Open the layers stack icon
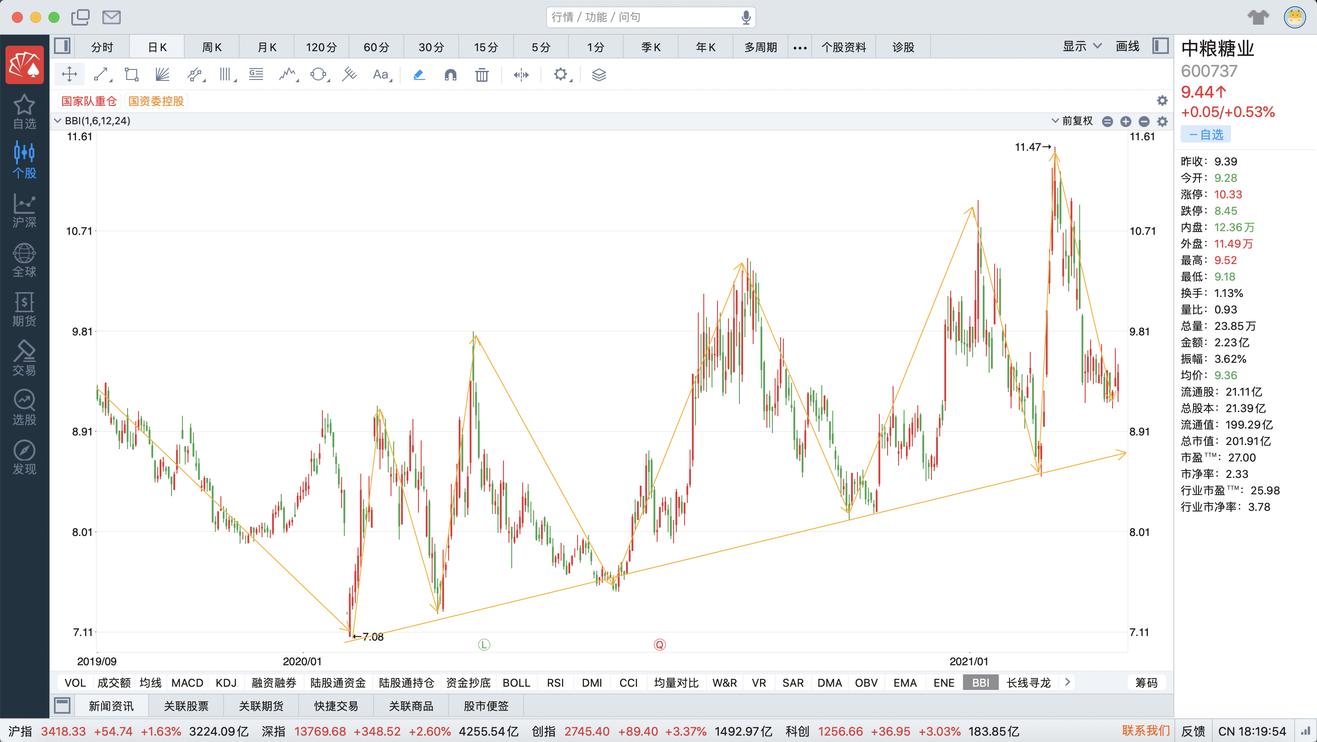 tap(599, 75)
